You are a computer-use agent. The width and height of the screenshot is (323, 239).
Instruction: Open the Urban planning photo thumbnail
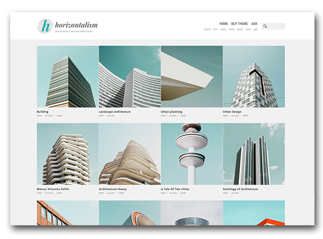[x=191, y=76]
